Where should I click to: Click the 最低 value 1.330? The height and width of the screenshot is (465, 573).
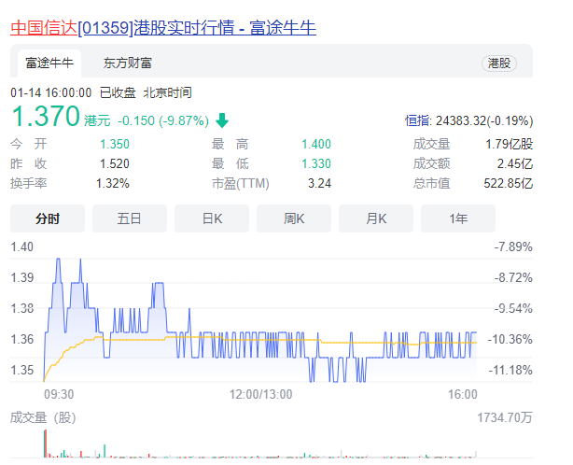pos(316,163)
